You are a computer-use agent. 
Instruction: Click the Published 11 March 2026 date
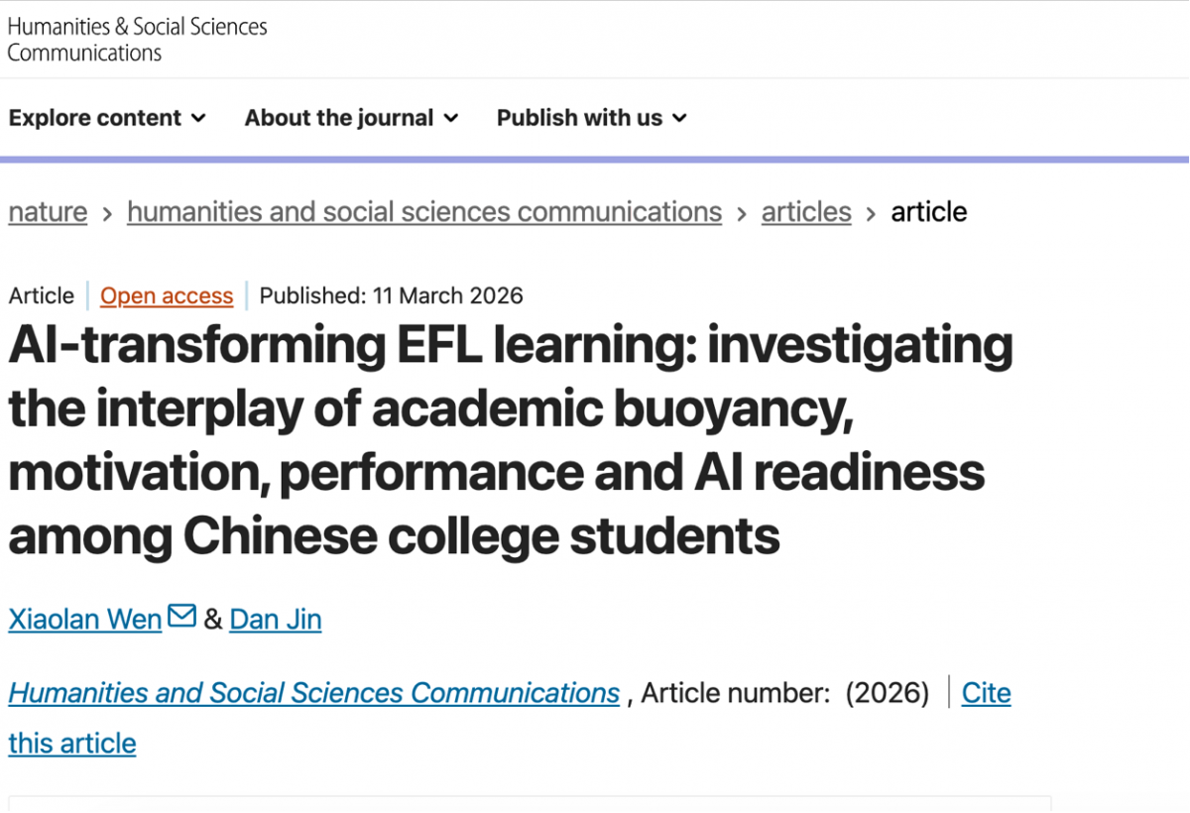point(391,295)
